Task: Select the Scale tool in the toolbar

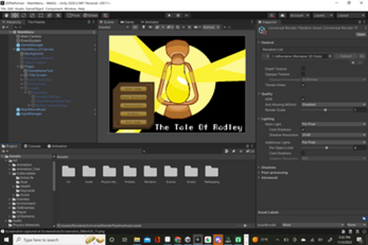Action: (x=32, y=15)
